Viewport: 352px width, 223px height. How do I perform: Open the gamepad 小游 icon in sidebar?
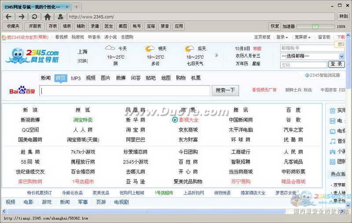tap(333, 151)
